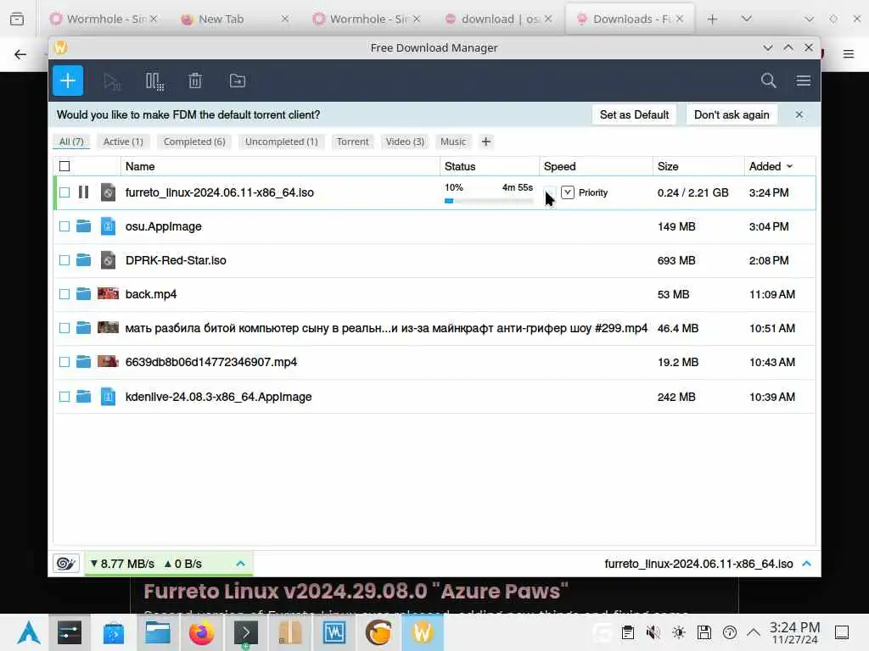Viewport: 869px width, 651px height.
Task: Select the Torrent filter tab
Action: point(352,142)
